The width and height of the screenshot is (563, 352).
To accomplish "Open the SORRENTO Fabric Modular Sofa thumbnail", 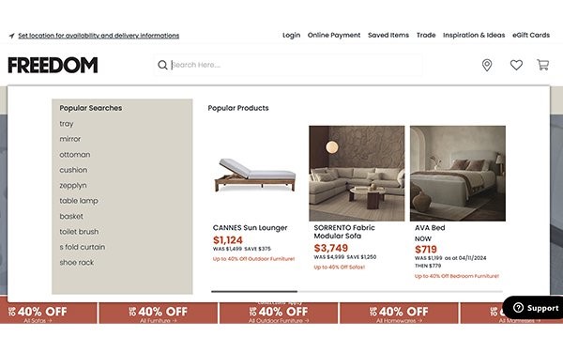I will (357, 174).
